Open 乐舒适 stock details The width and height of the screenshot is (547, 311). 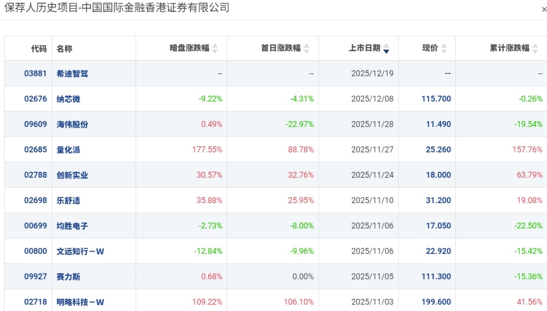68,200
